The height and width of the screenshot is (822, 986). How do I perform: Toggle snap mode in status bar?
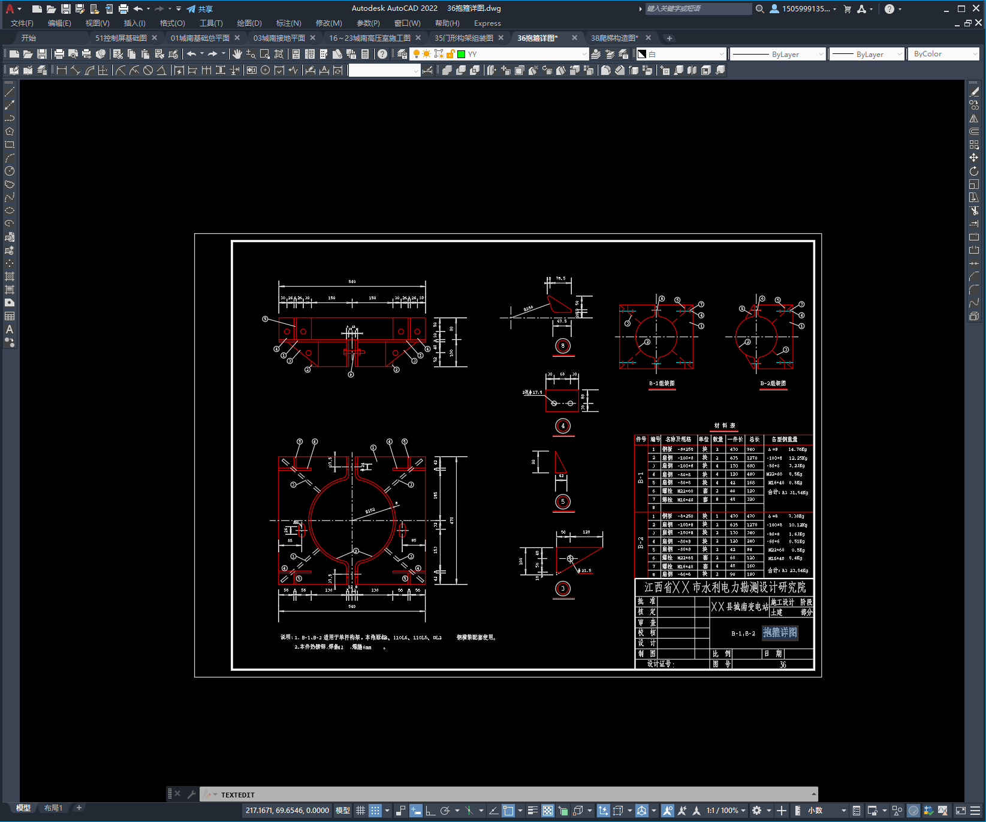[375, 811]
